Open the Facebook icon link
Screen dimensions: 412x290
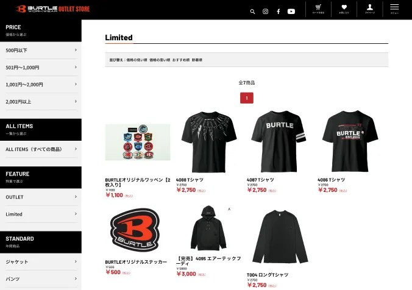279,12
